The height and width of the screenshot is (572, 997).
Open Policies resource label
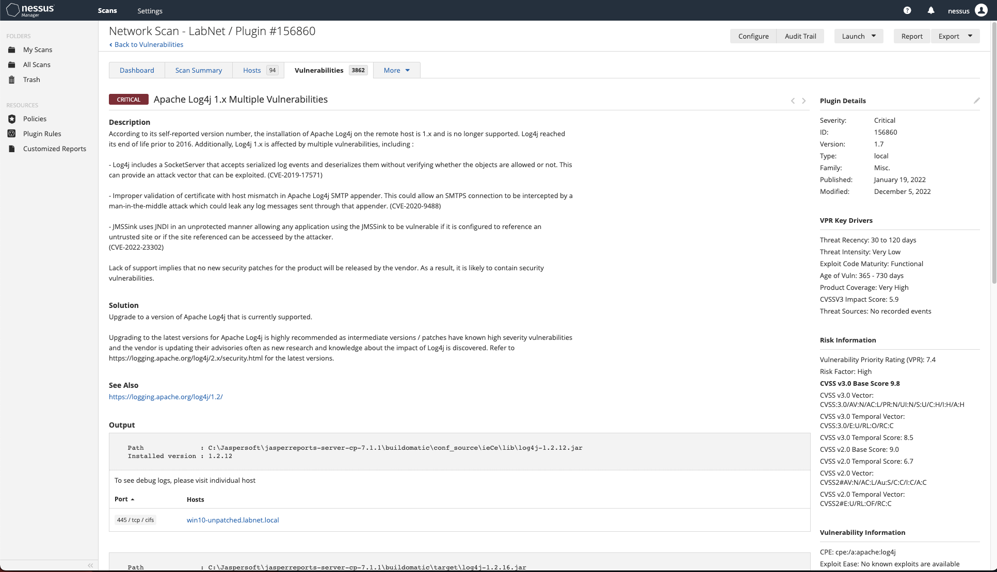click(35, 119)
